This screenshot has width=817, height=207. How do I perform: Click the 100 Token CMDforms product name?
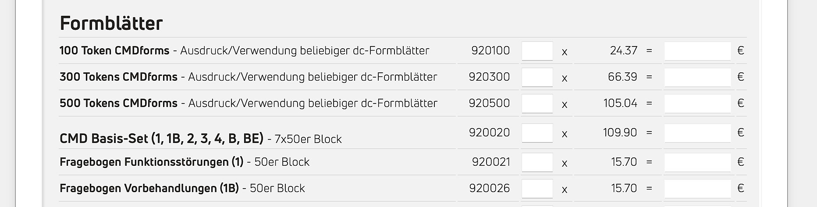click(114, 51)
